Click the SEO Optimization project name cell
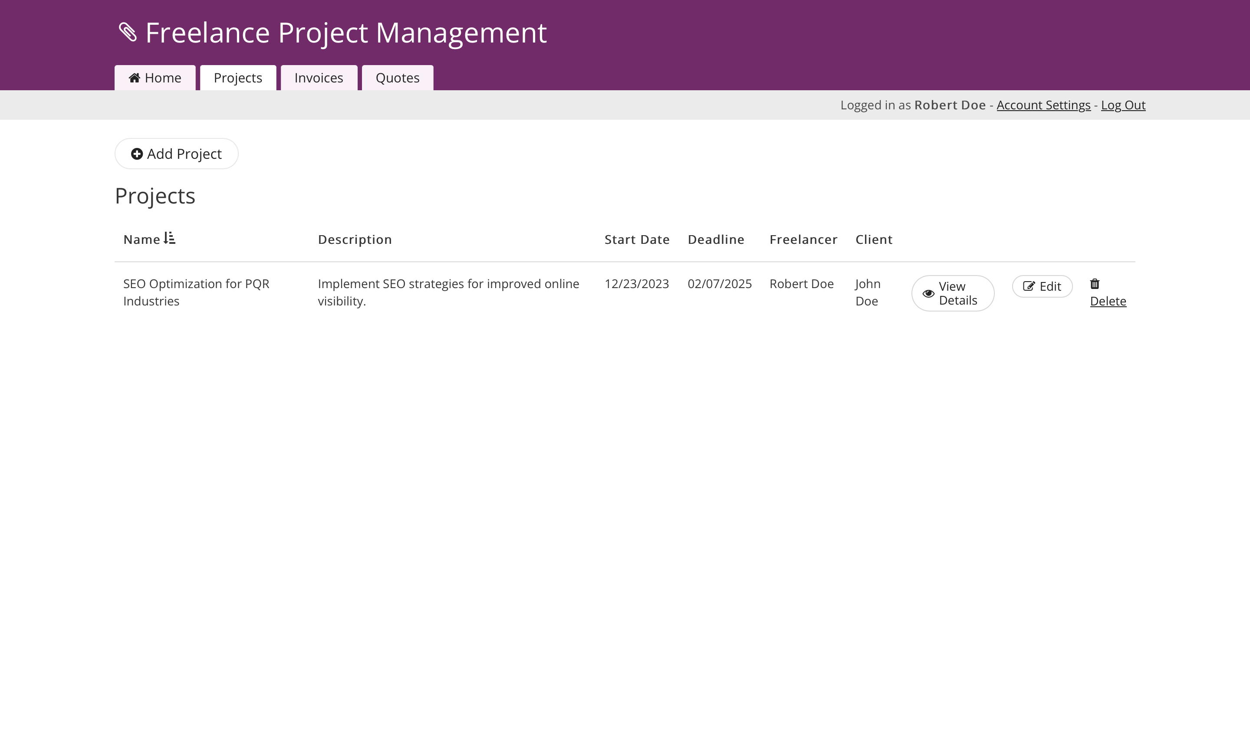Image resolution: width=1250 pixels, height=735 pixels. click(x=196, y=292)
